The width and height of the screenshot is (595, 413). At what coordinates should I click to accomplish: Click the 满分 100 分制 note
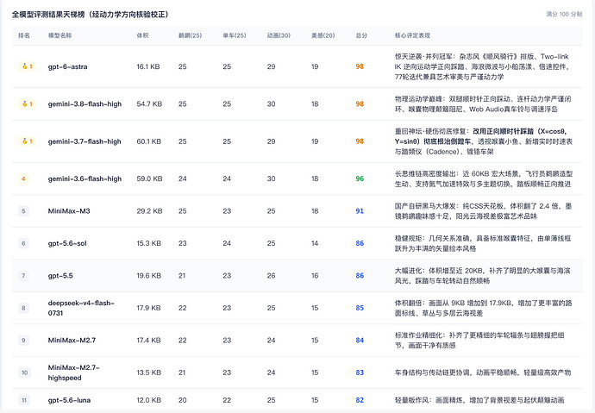pos(564,14)
